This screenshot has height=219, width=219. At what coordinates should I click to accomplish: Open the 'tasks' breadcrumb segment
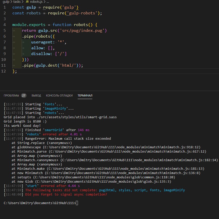coord(17,2)
